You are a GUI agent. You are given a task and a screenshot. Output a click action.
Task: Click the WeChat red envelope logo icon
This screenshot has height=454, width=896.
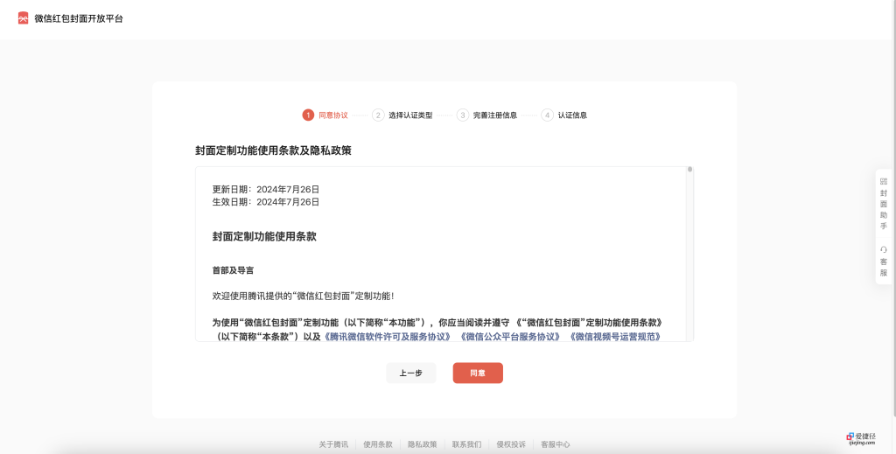coord(23,18)
